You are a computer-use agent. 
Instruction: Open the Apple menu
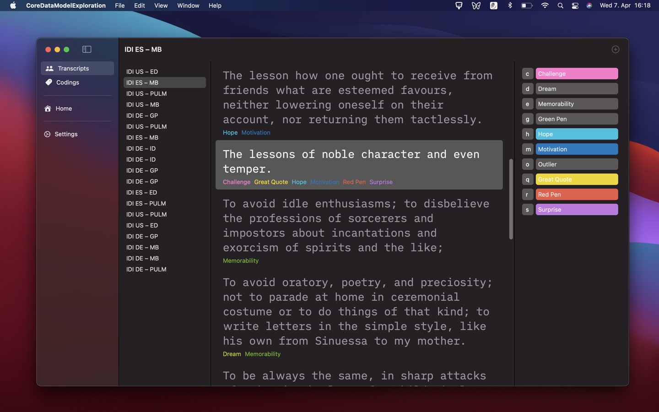click(13, 5)
